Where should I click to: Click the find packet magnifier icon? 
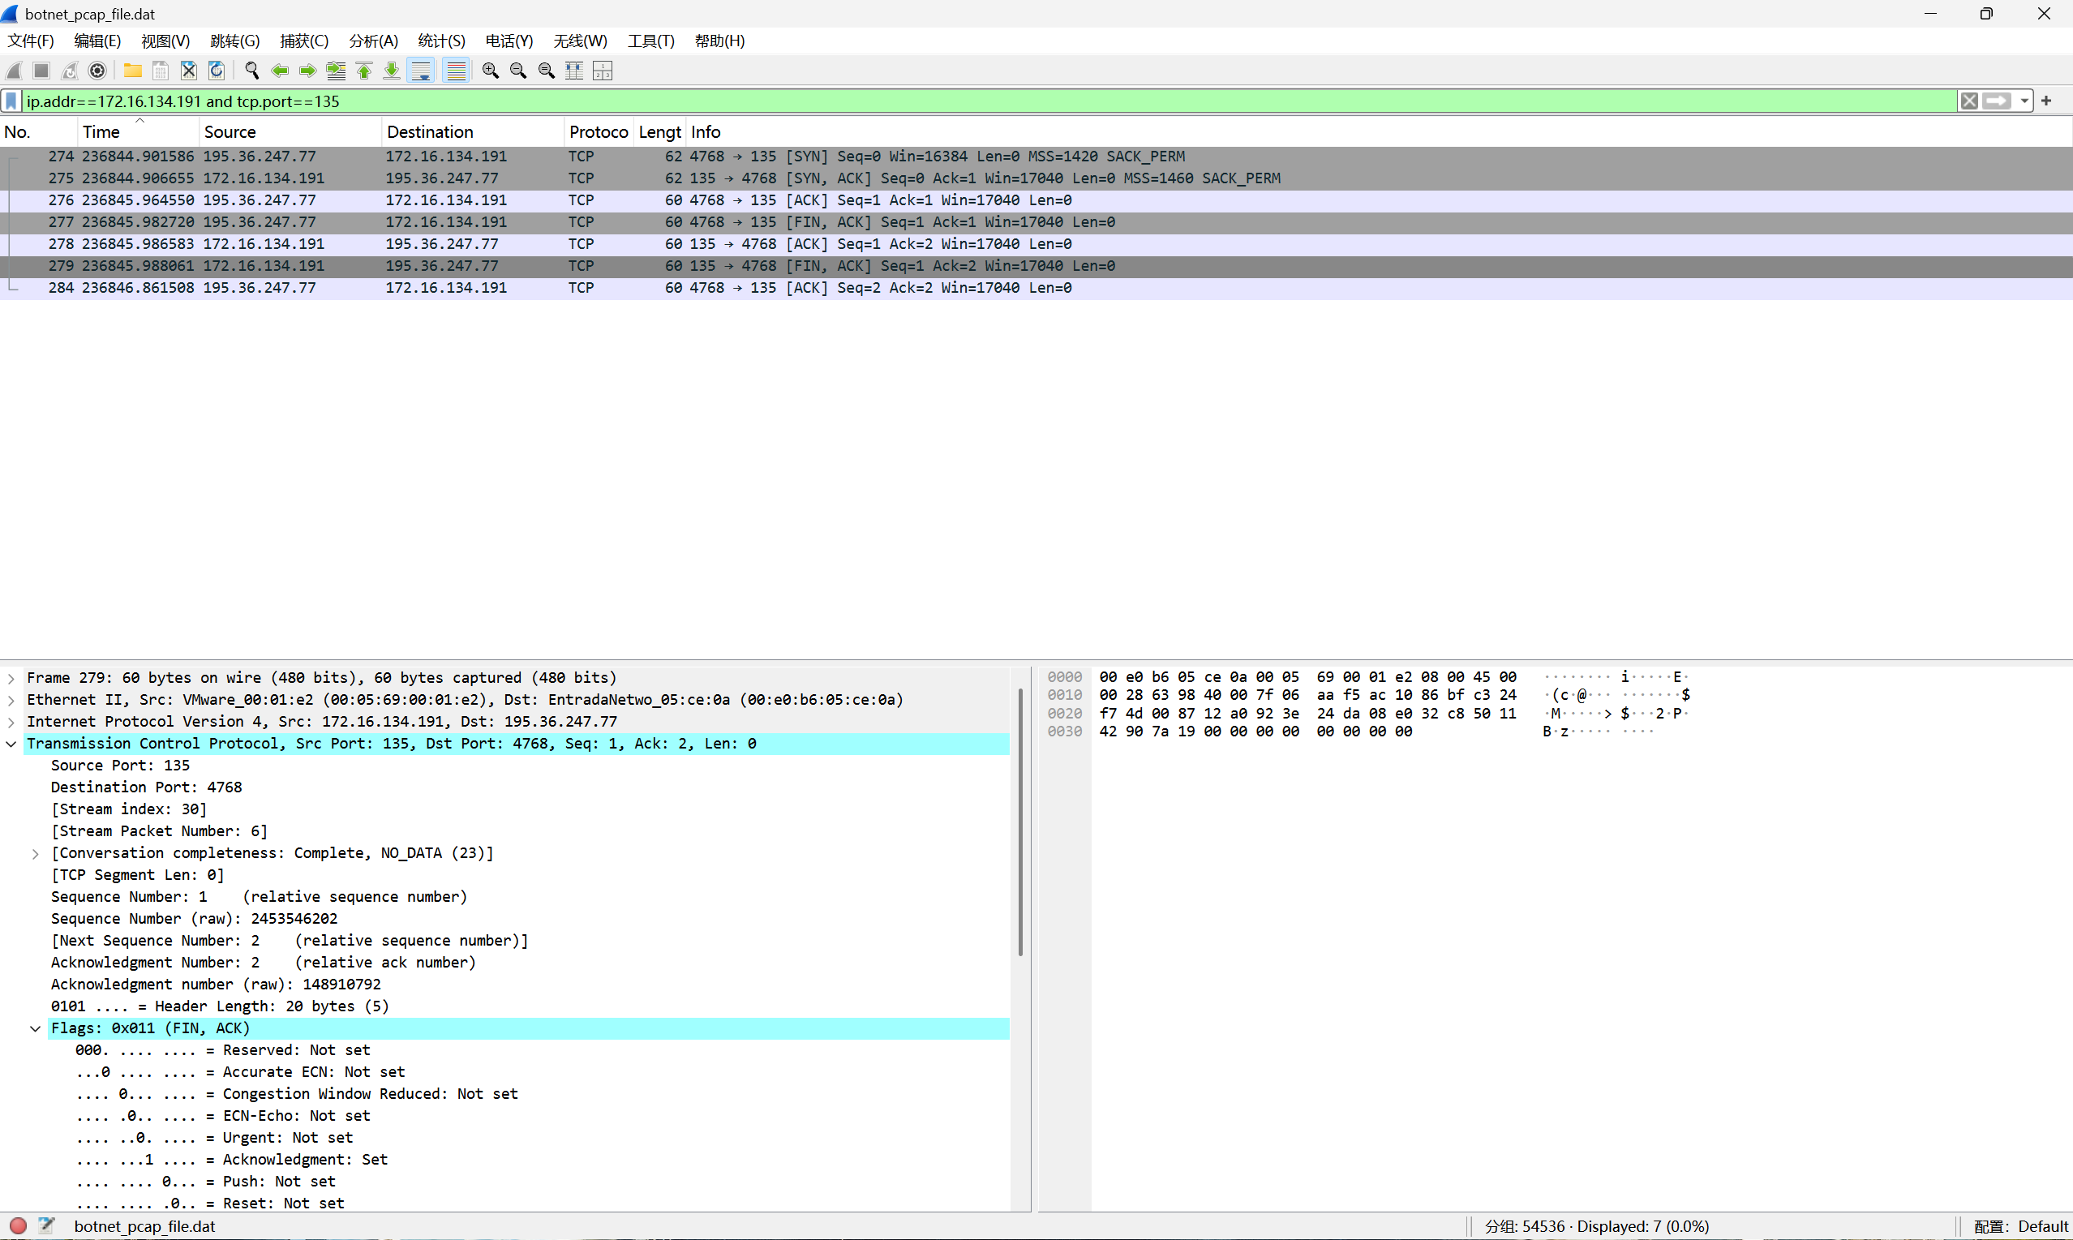point(251,71)
